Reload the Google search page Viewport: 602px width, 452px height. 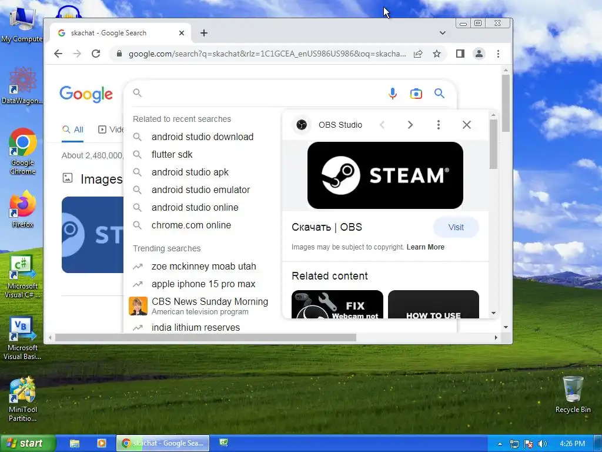point(96,54)
